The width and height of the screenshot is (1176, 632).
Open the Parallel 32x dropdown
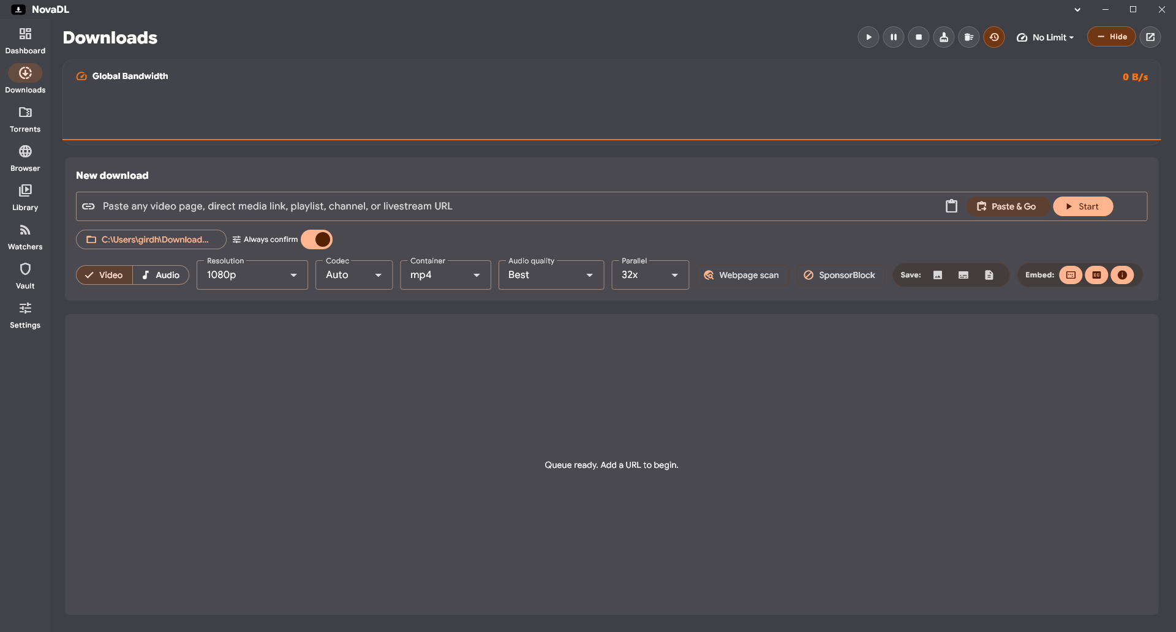[650, 275]
